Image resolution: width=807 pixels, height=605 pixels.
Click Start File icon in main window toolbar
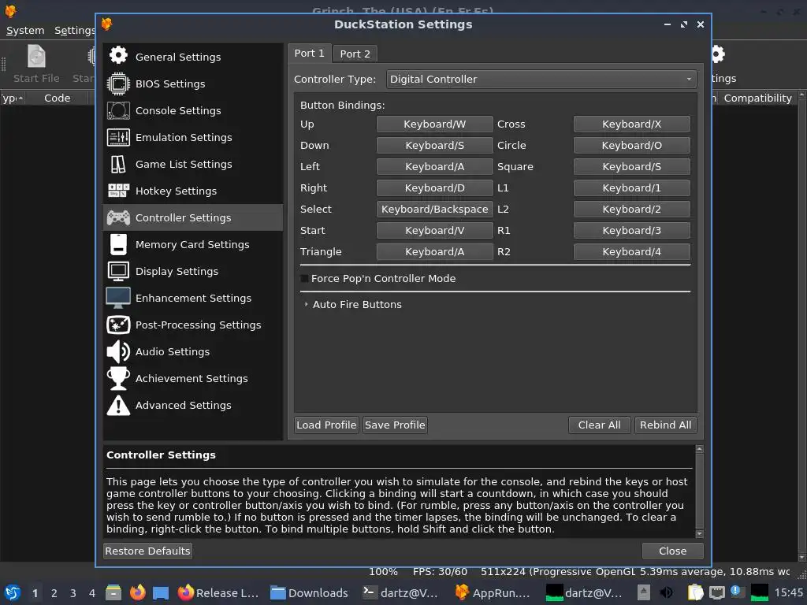coord(36,56)
